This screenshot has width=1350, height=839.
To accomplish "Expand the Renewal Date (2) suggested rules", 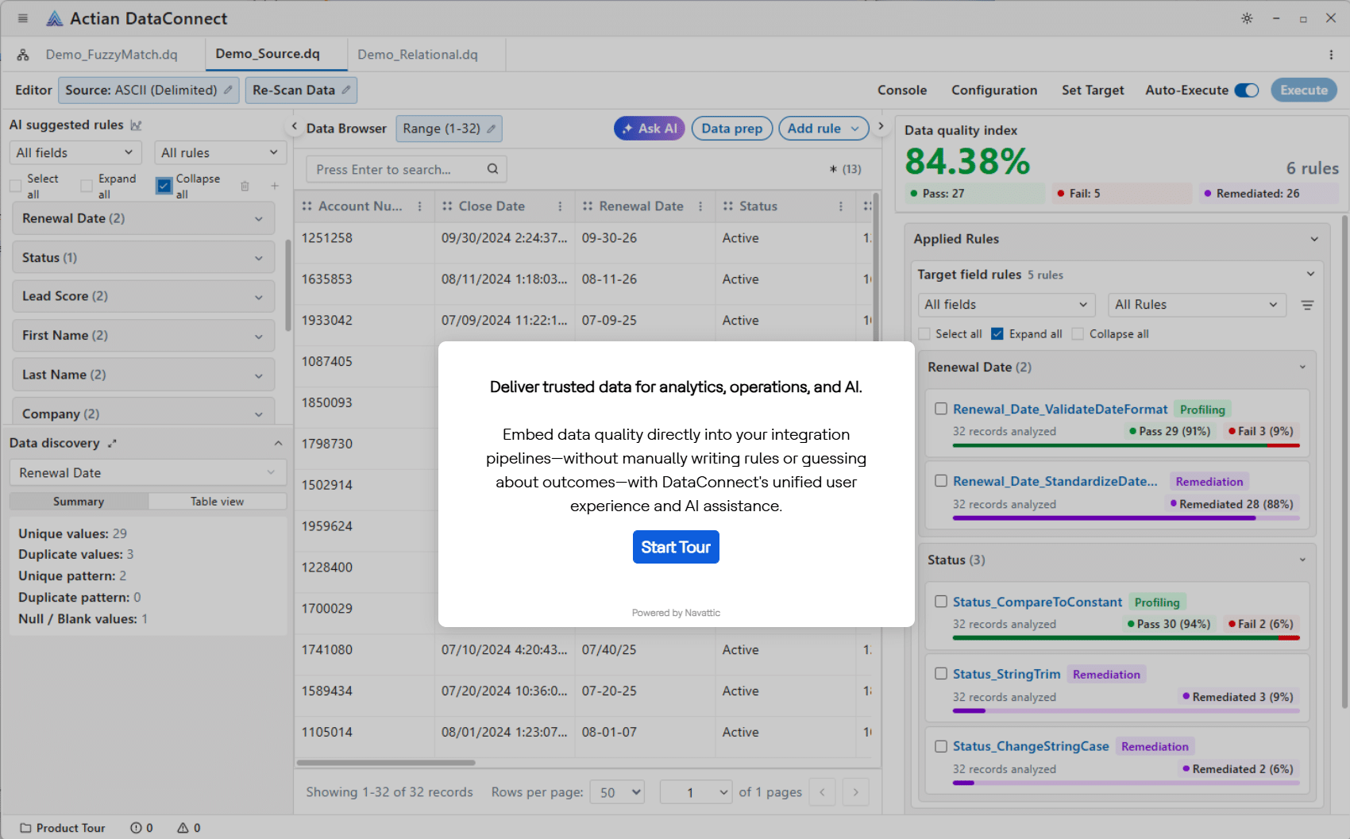I will pos(144,218).
